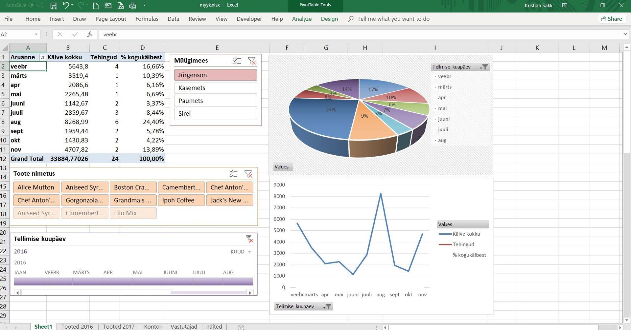Open the Name Box dropdown arrow
631x330 pixels.
(36, 34)
